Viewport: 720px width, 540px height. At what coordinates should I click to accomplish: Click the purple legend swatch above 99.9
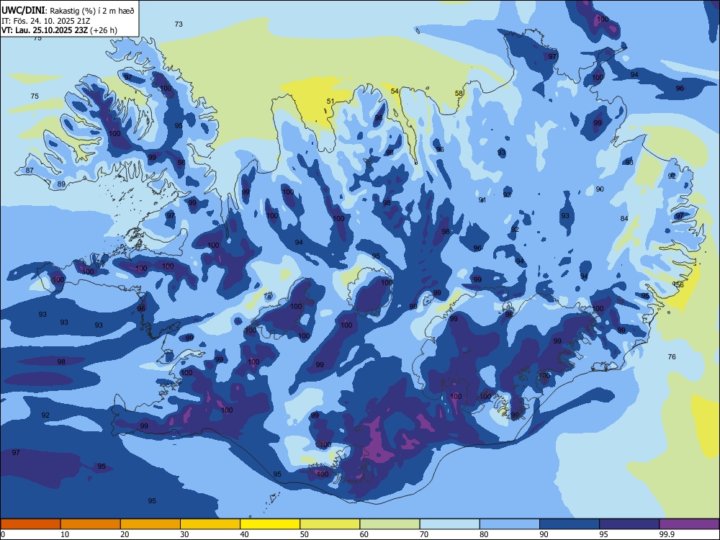pyautogui.click(x=689, y=524)
